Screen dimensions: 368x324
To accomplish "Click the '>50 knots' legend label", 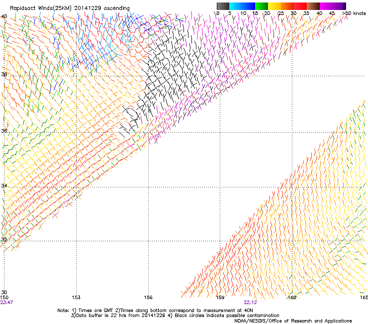I will tap(354, 13).
